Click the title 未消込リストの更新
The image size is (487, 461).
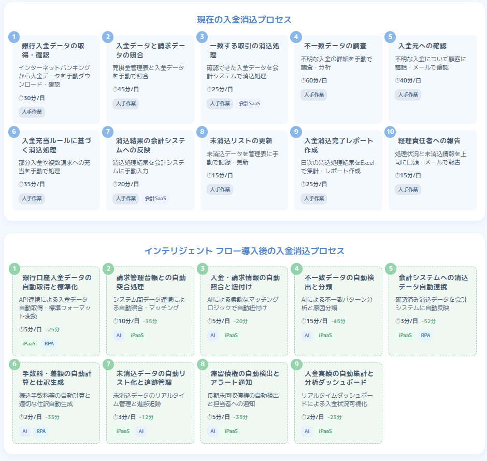241,141
